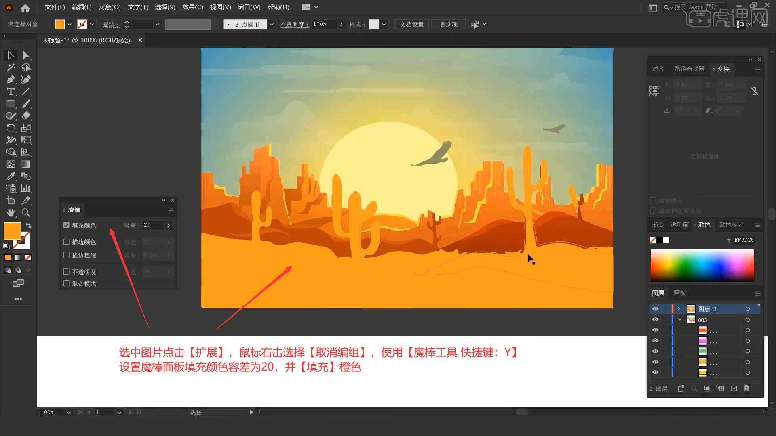Enable 填充颜色 checkbox in Magic Wand
776x436 pixels.
pos(67,225)
